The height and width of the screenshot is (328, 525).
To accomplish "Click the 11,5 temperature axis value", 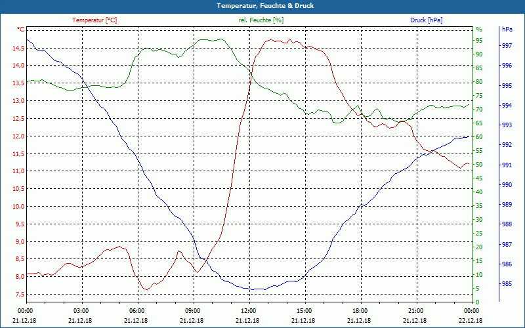I will pyautogui.click(x=18, y=154).
